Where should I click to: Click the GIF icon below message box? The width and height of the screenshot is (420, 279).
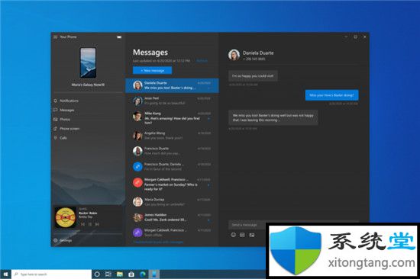click(x=242, y=235)
